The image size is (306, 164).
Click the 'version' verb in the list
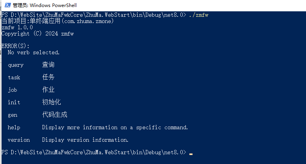pos(19,140)
